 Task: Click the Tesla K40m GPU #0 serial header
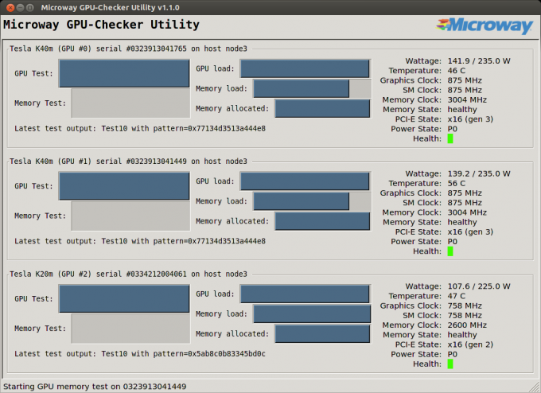[128, 49]
